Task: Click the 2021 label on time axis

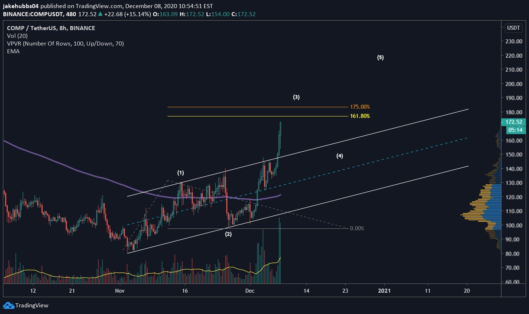Action: (x=385, y=290)
